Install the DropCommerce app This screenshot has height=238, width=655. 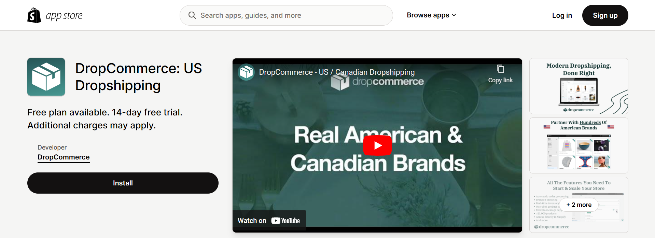coord(123,183)
